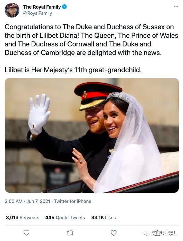Screen dimensions: 183x241
Task: Click the blue verified badge
Action: pyautogui.click(x=64, y=7)
